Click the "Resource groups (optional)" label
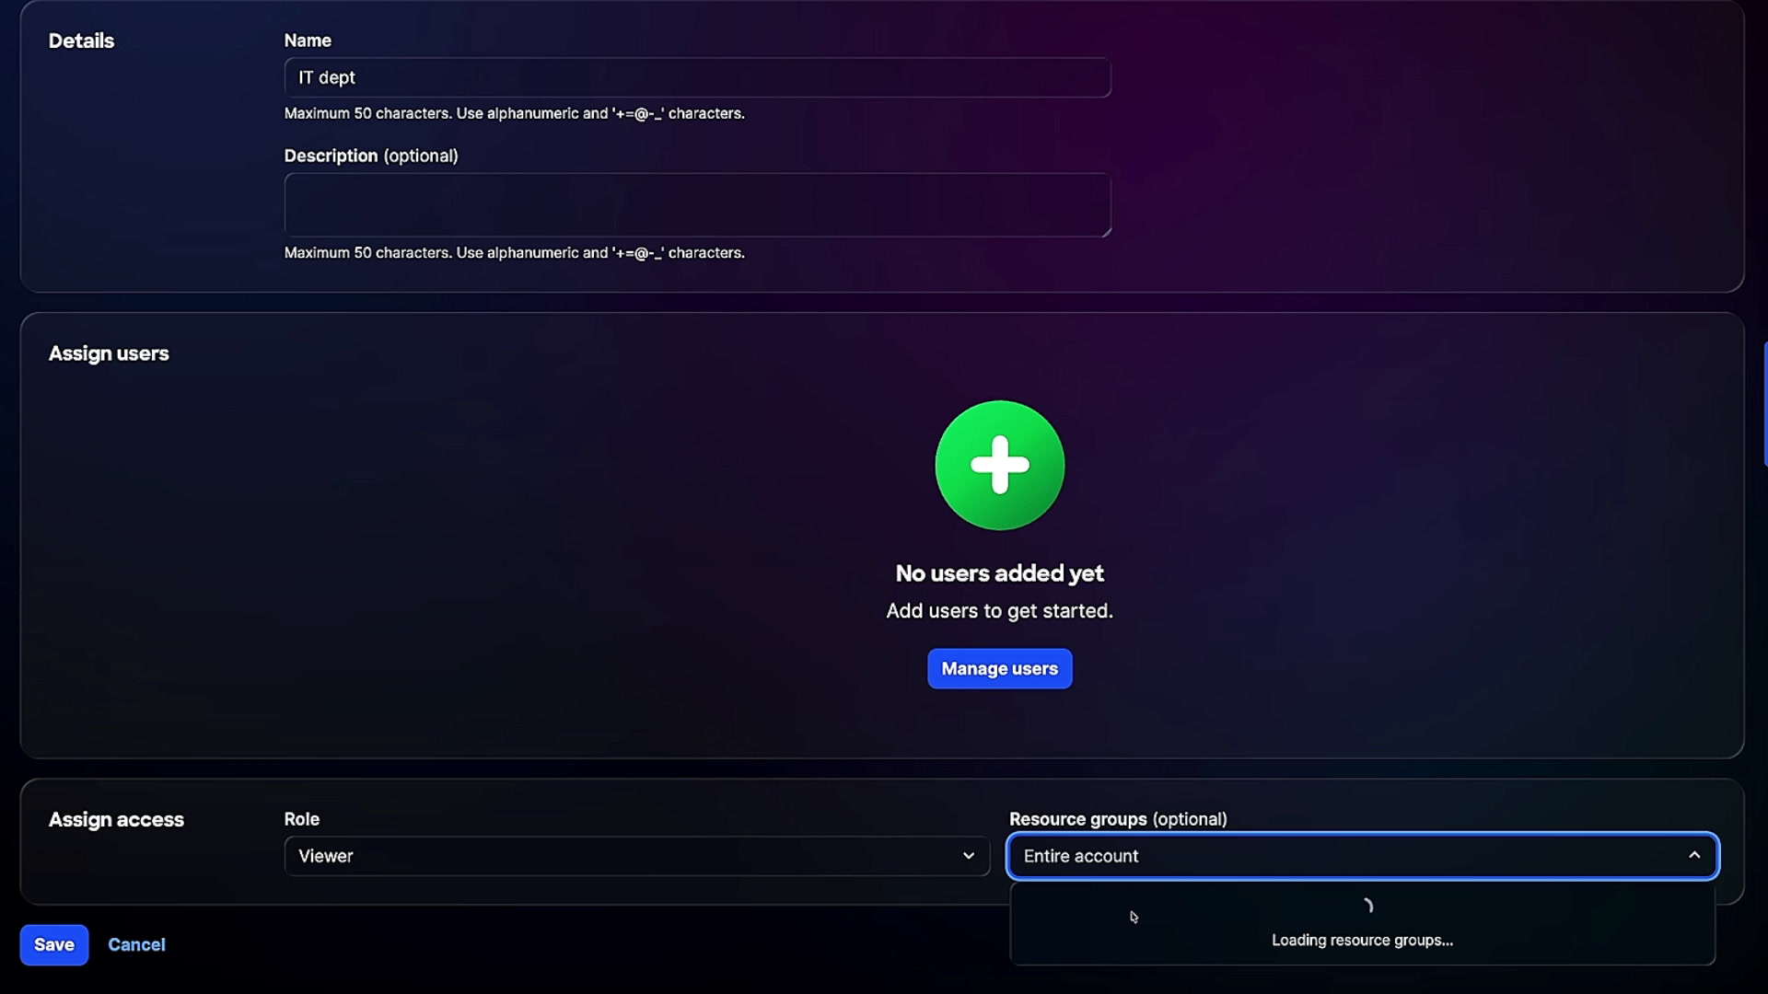This screenshot has width=1768, height=994. (1118, 819)
